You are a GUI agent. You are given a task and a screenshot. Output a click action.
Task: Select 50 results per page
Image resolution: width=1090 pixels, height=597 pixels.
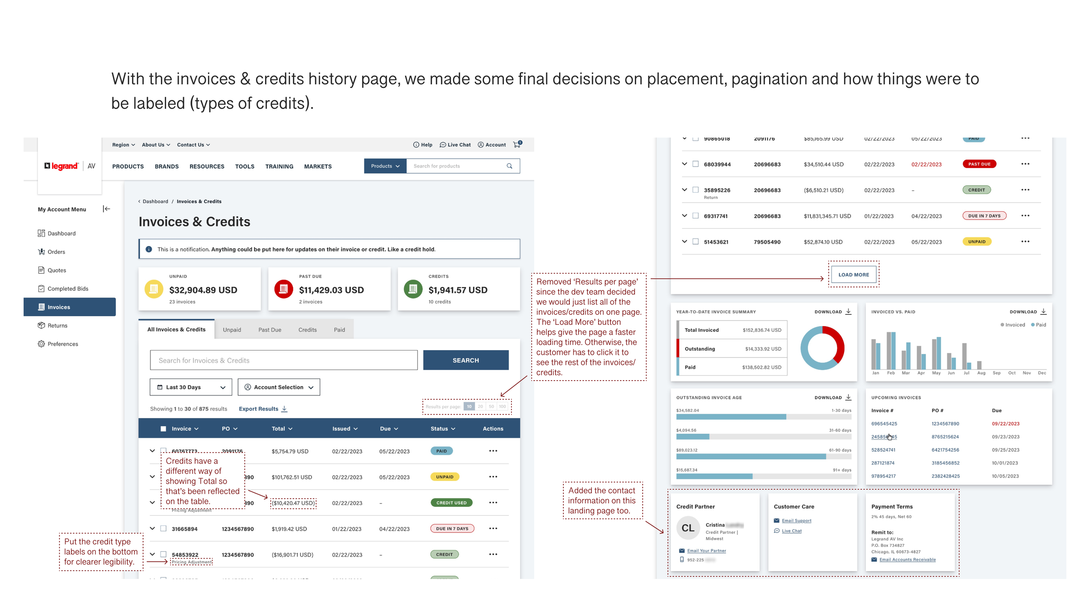[491, 407]
